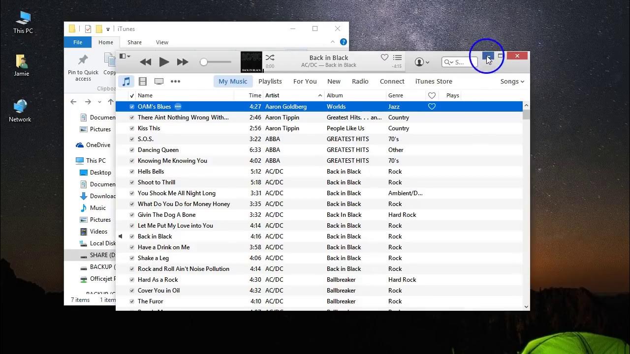The image size is (630, 354).
Task: Sort songs by the Name column
Action: [x=185, y=95]
